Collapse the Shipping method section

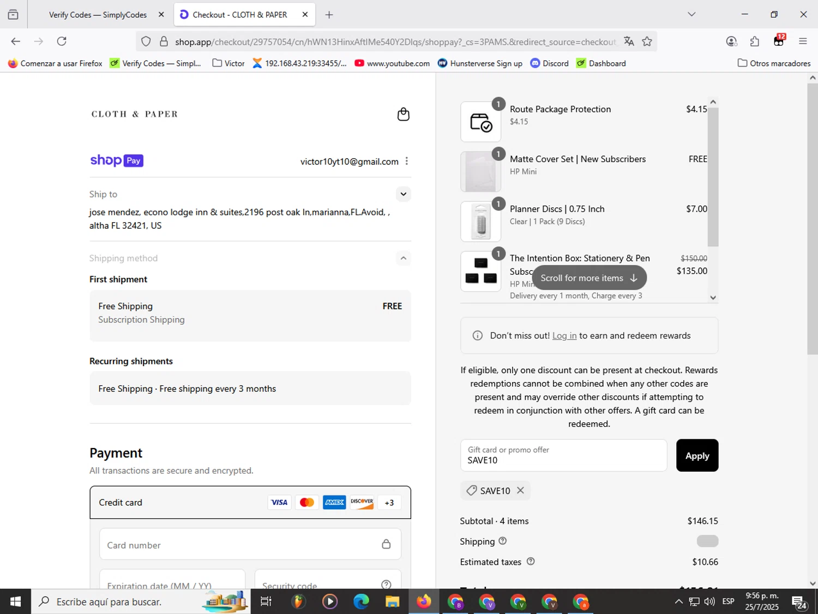point(403,258)
